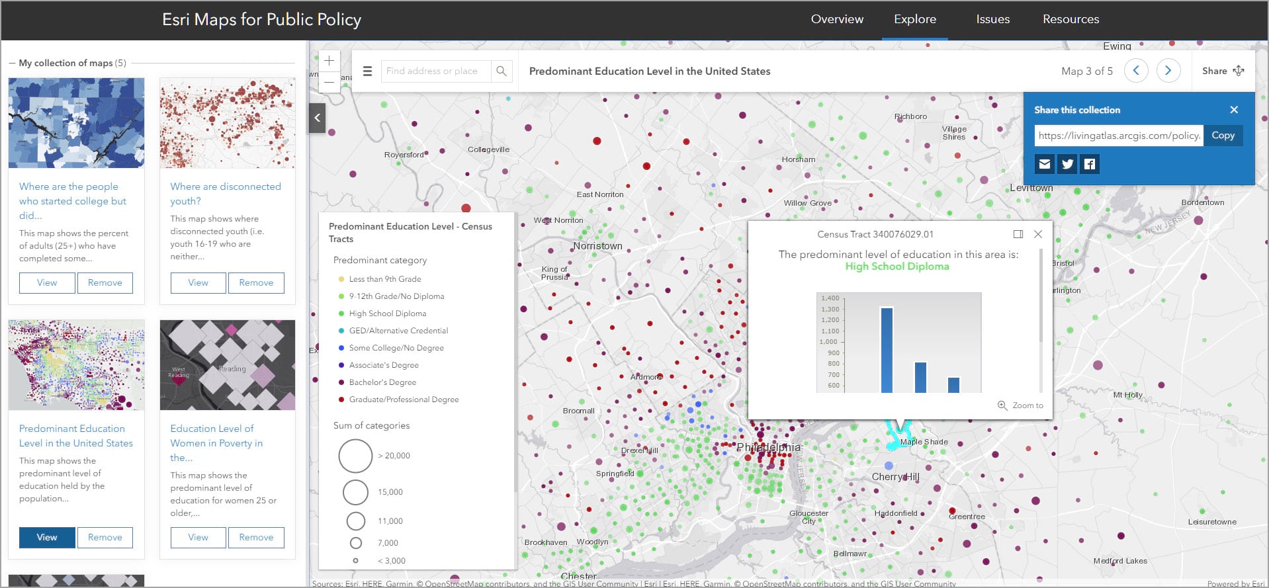This screenshot has height=588, width=1269.
Task: Open 'Predominant Education Level in the United States' card title
Action: point(76,436)
